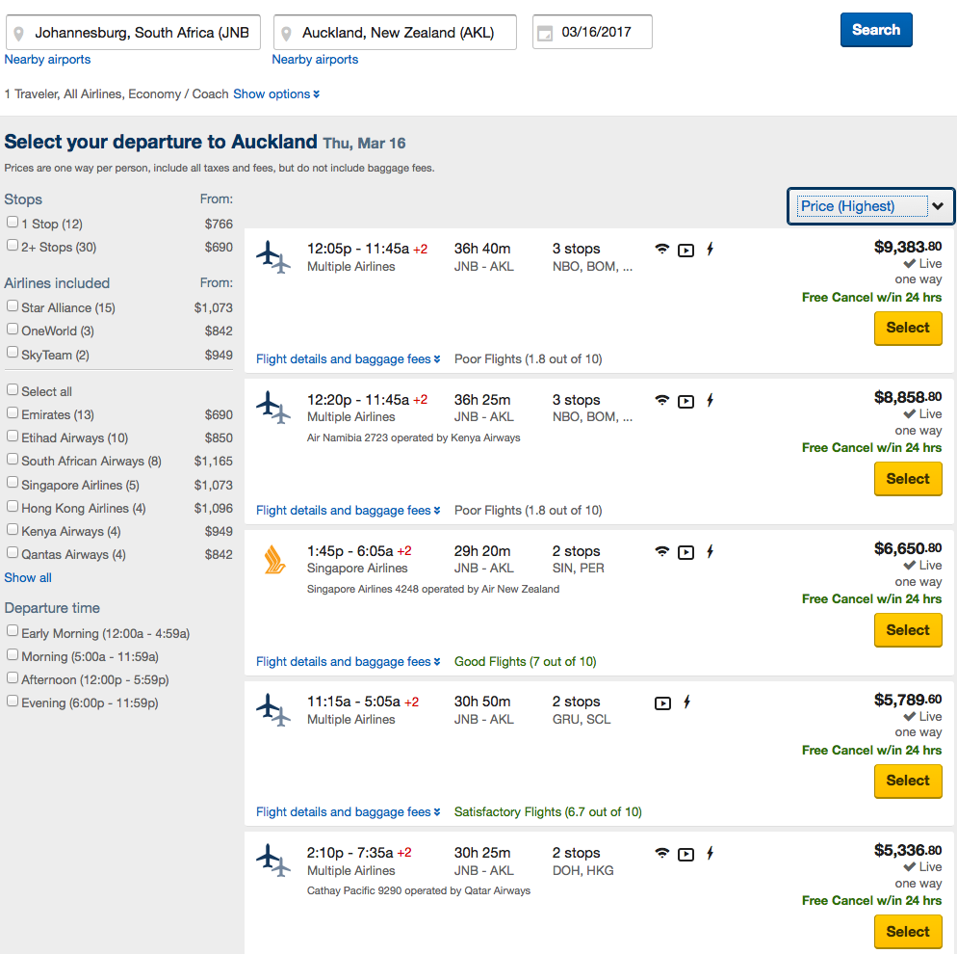Viewport: 957px width, 954px height.
Task: Click video icon on $5,789.60 flight
Action: pyautogui.click(x=662, y=703)
